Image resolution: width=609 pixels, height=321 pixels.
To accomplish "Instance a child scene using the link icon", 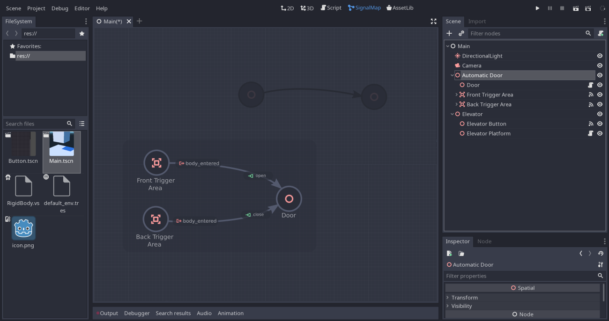I will (460, 33).
